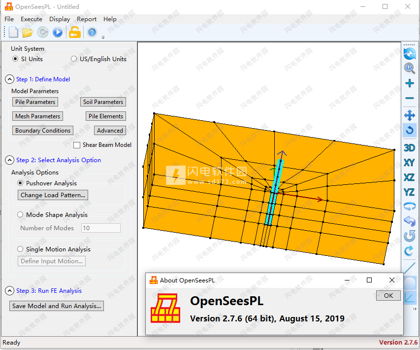Open Pile Parameters dialog
Image resolution: width=420 pixels, height=350 pixels.
[x=35, y=102]
